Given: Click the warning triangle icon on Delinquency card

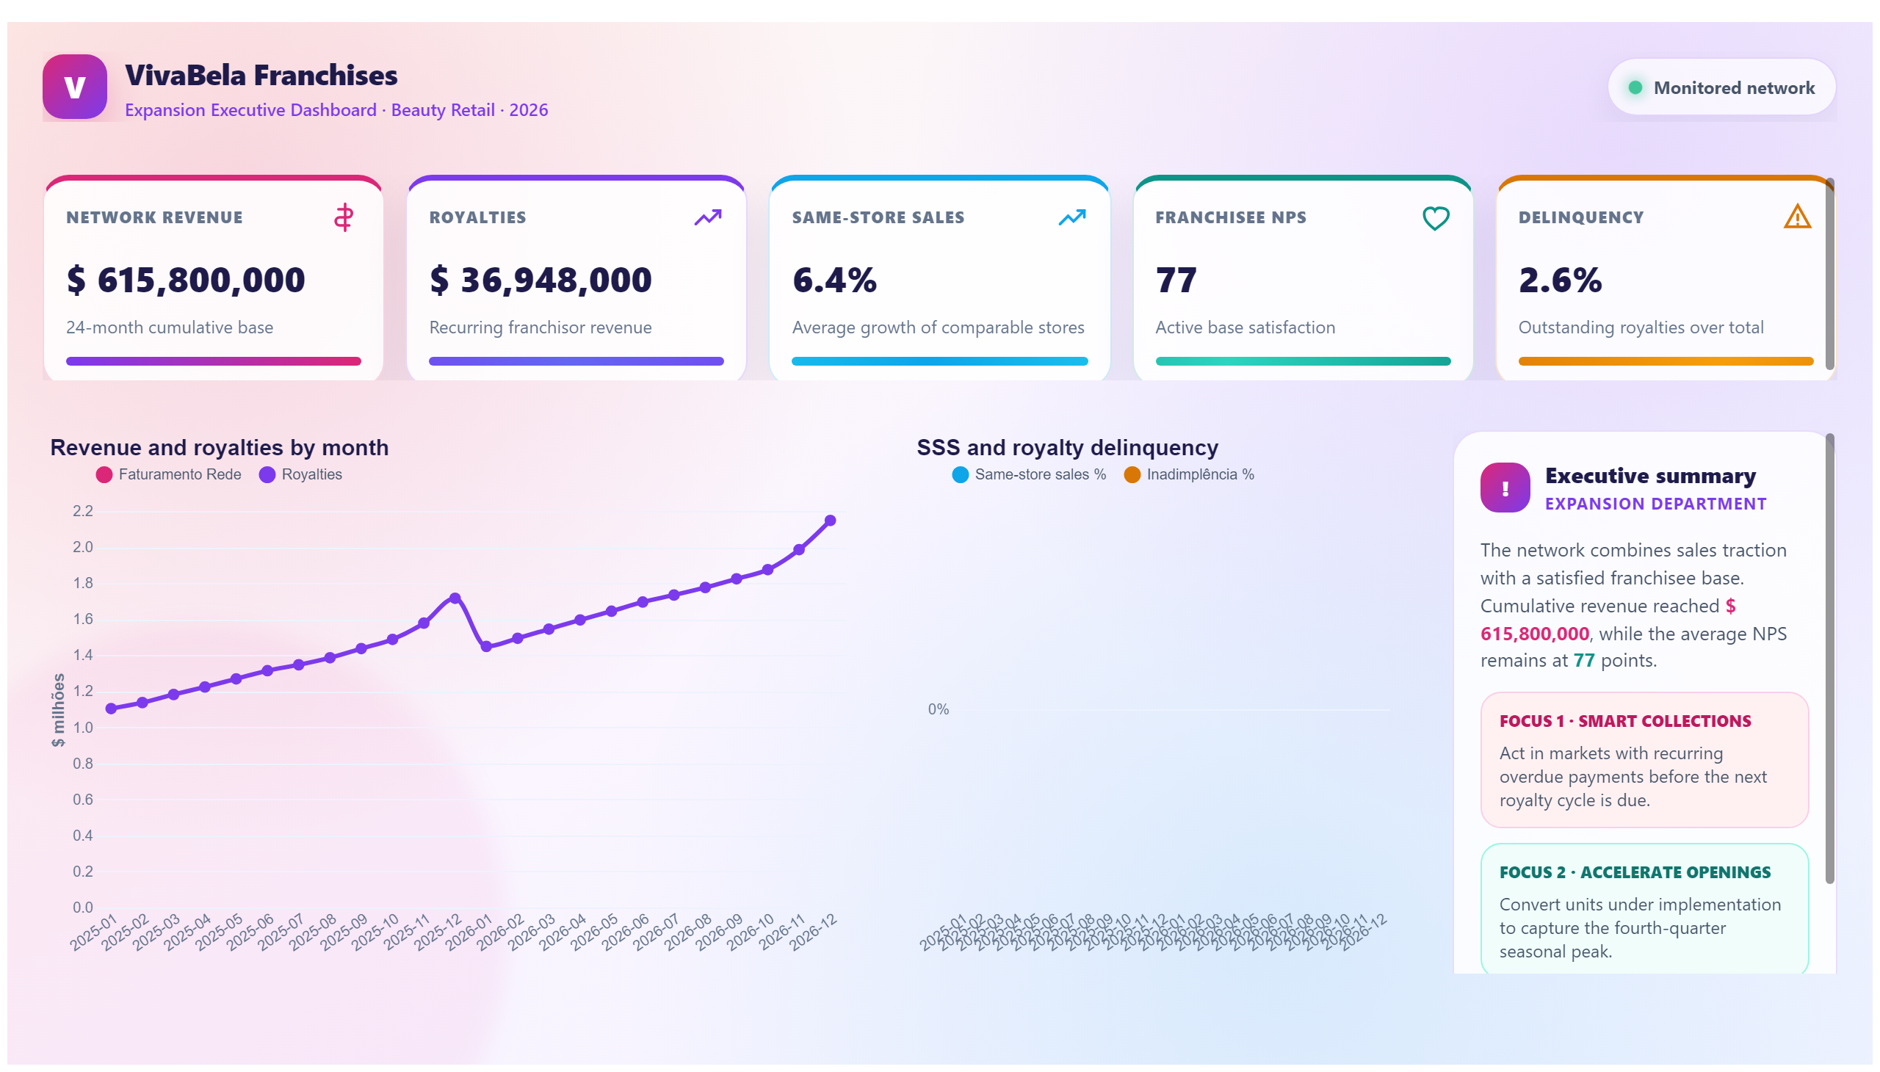Looking at the screenshot, I should (x=1797, y=217).
